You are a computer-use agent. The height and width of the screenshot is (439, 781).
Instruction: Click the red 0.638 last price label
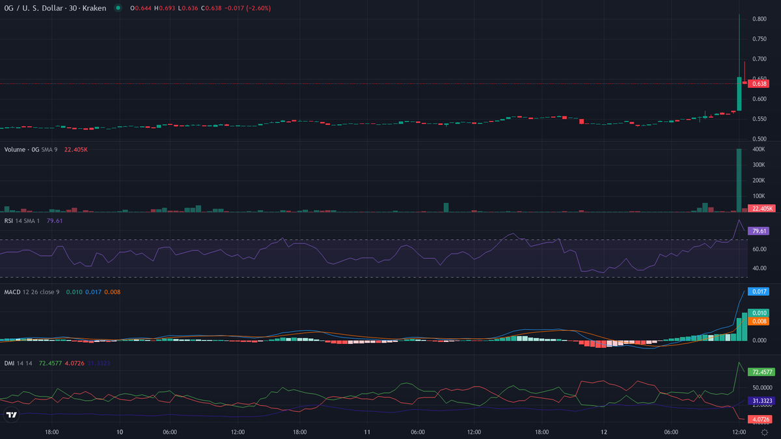(x=760, y=83)
